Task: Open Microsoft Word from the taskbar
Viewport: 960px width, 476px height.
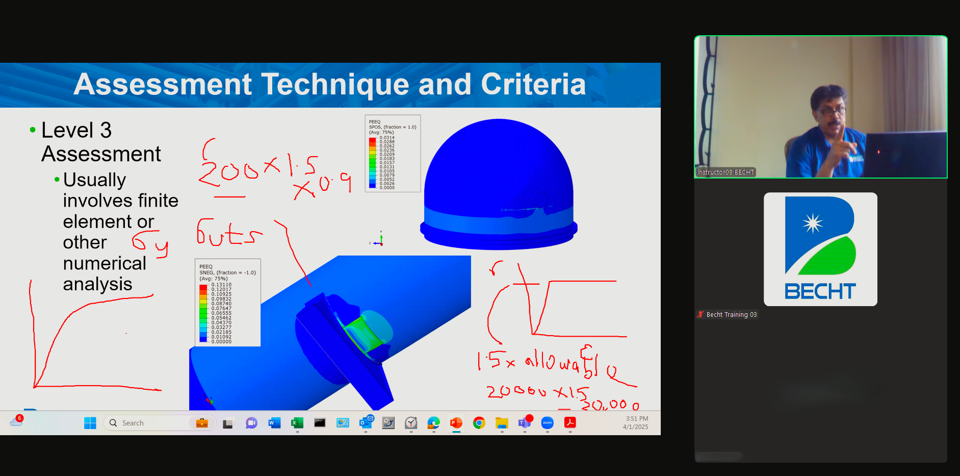Action: pyautogui.click(x=274, y=423)
